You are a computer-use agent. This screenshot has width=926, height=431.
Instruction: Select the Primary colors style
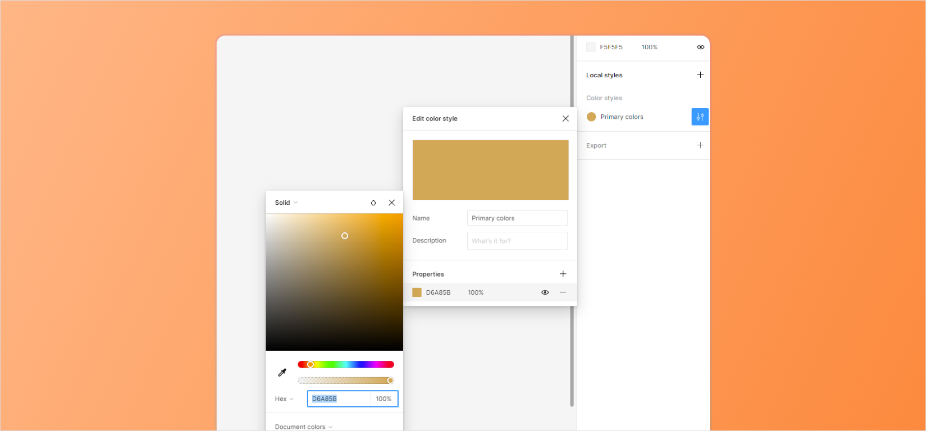pos(621,117)
